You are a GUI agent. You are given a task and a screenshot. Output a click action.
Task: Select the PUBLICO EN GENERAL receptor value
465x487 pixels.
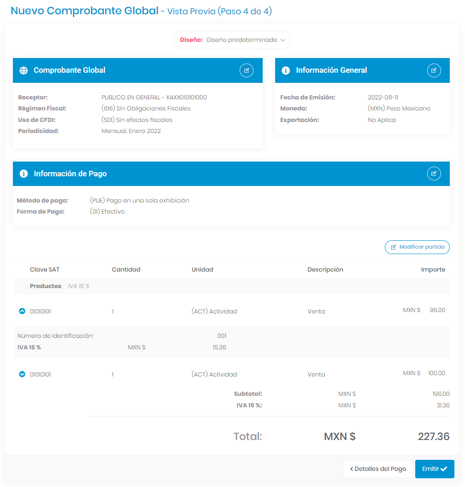click(x=154, y=97)
